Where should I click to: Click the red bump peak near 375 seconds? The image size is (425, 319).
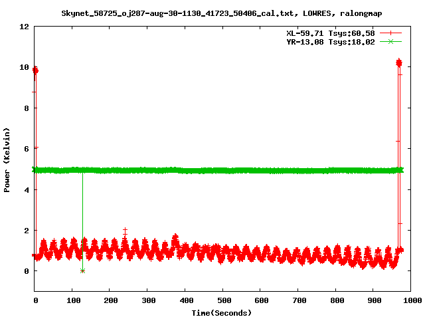175,237
